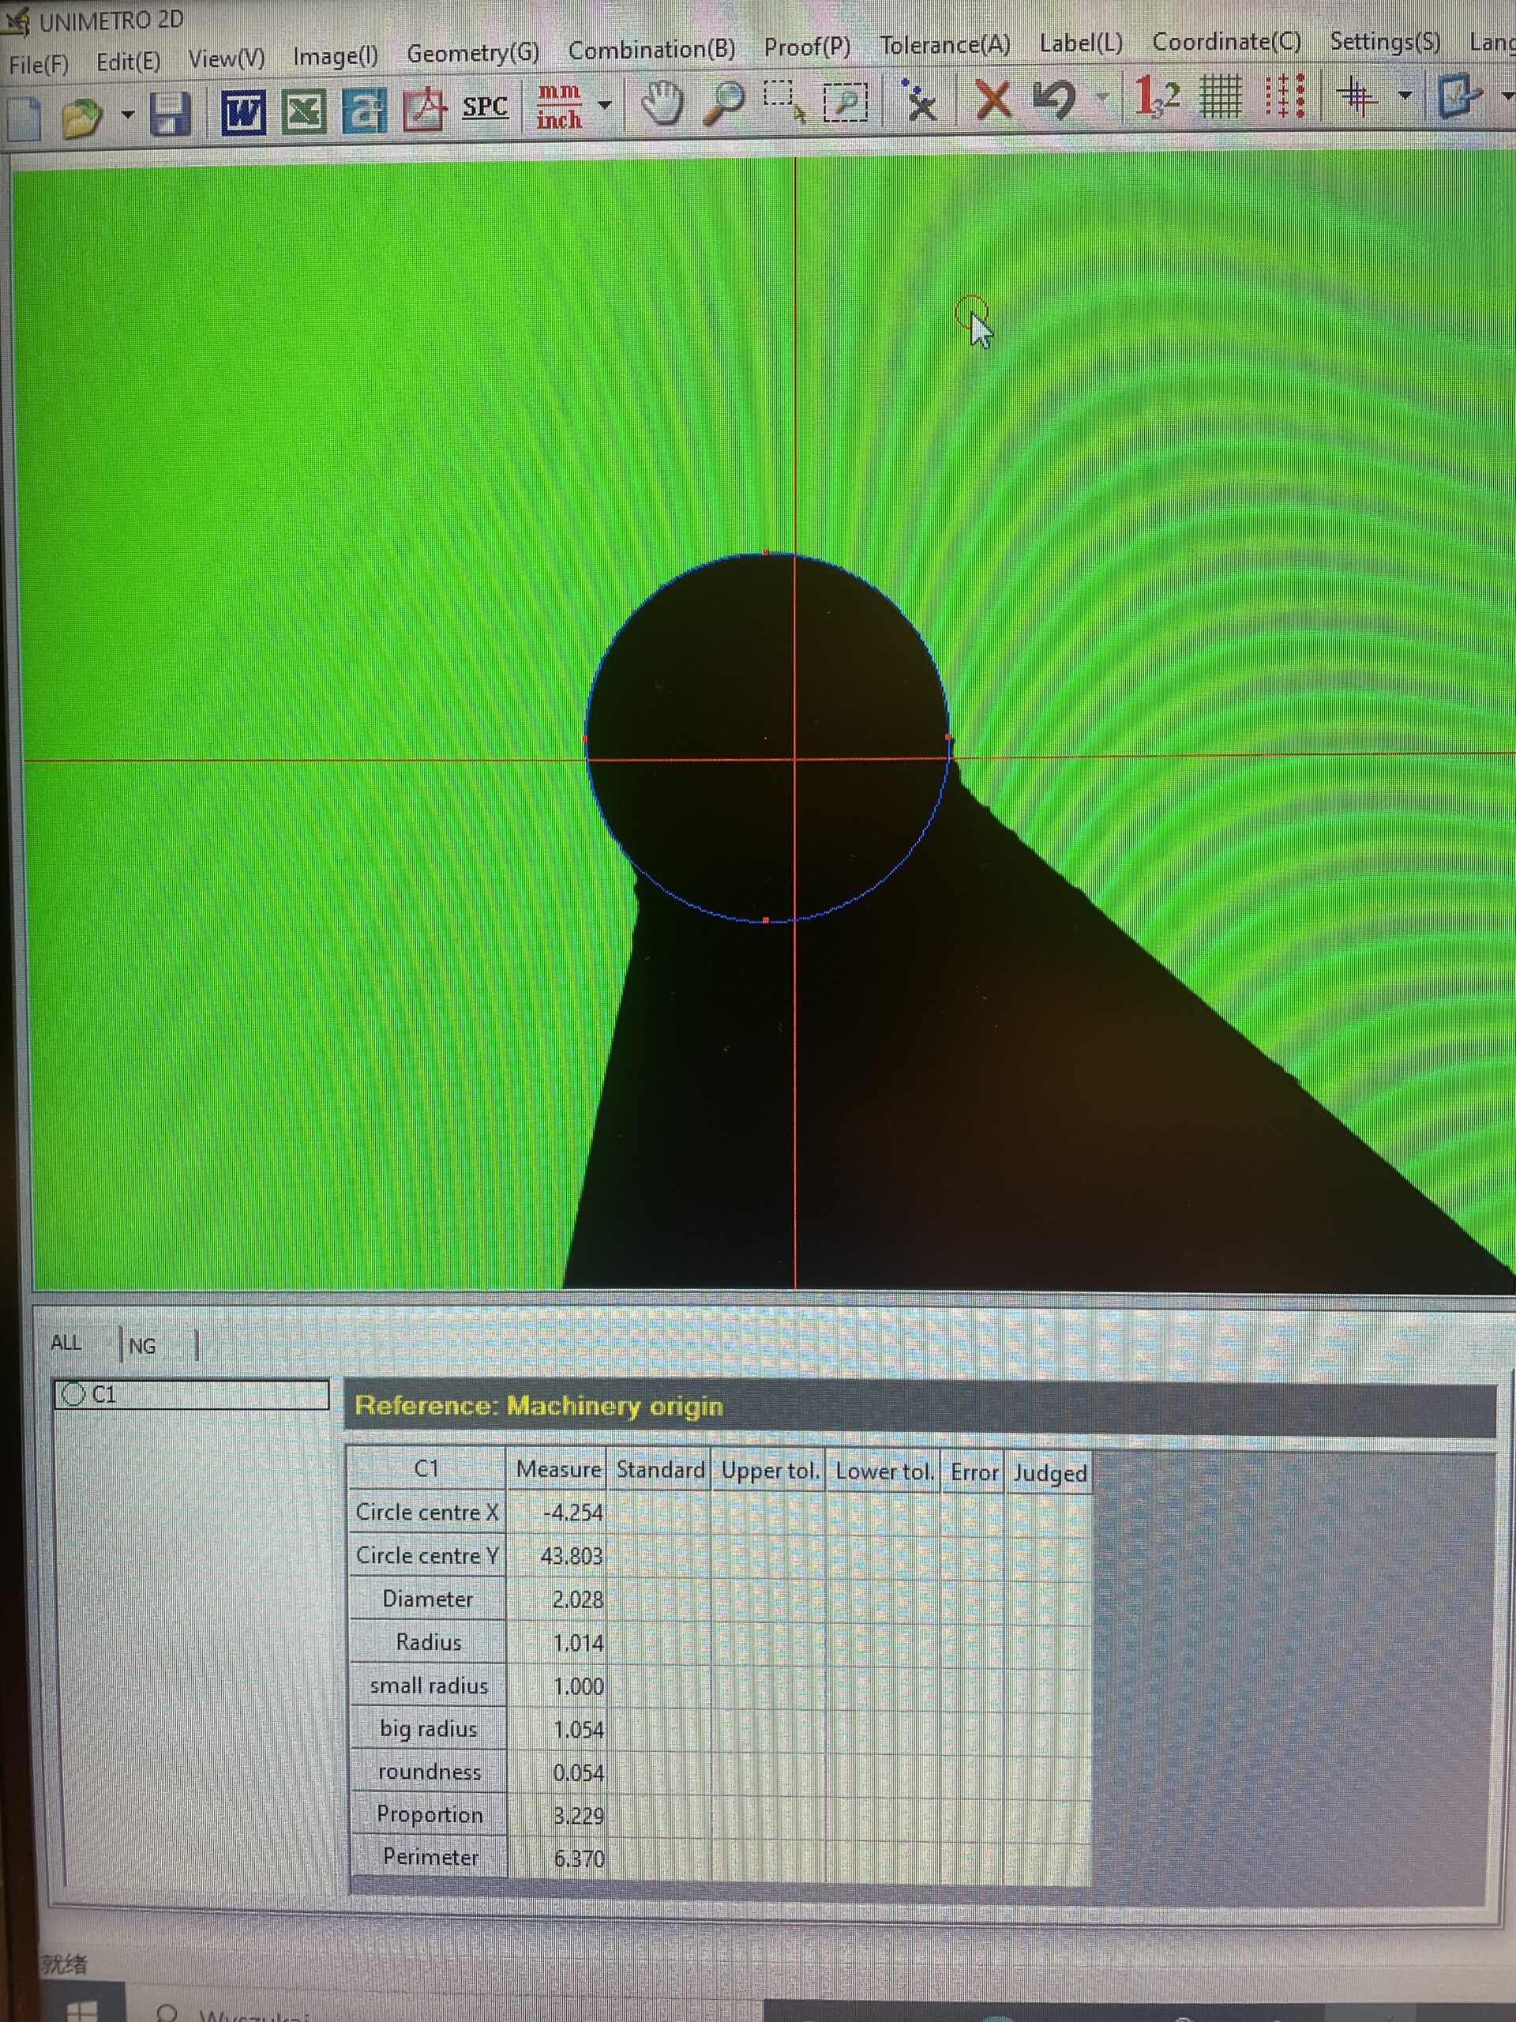Image resolution: width=1516 pixels, height=2022 pixels.
Task: Open the View(V) menu
Action: click(227, 59)
